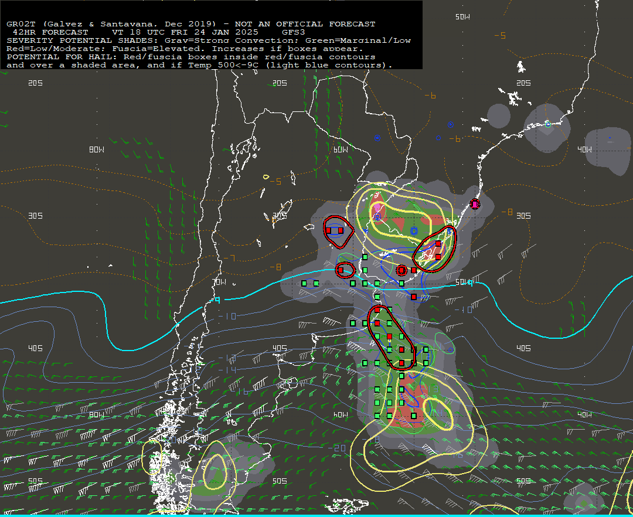Click the orange '-7' contour label
Screen dimensions: 633x517
click(x=229, y=258)
